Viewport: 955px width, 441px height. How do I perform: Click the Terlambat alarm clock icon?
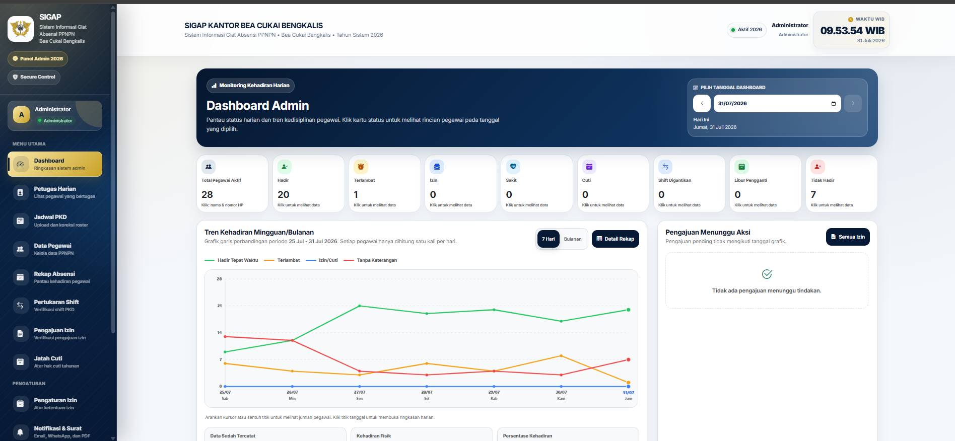tap(361, 167)
